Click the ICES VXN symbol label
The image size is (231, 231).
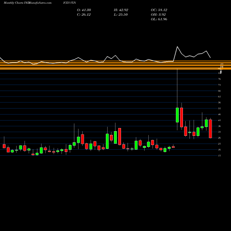click(x=69, y=3)
